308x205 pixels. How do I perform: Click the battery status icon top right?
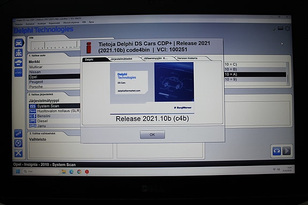280,29
